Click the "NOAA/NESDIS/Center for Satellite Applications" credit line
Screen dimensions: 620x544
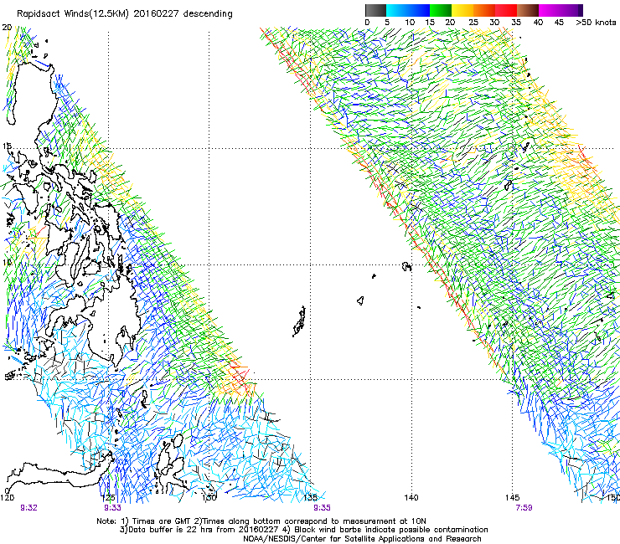pos(362,539)
